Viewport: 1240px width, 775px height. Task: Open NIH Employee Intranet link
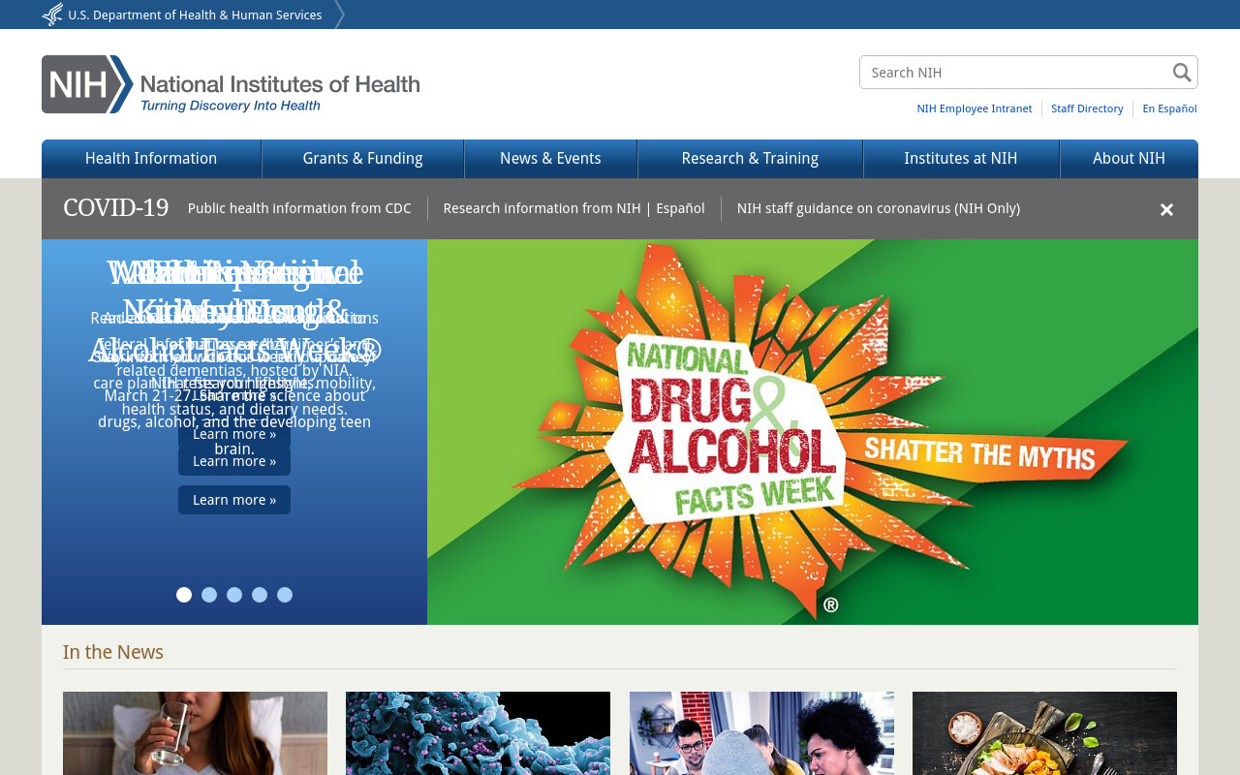click(975, 108)
